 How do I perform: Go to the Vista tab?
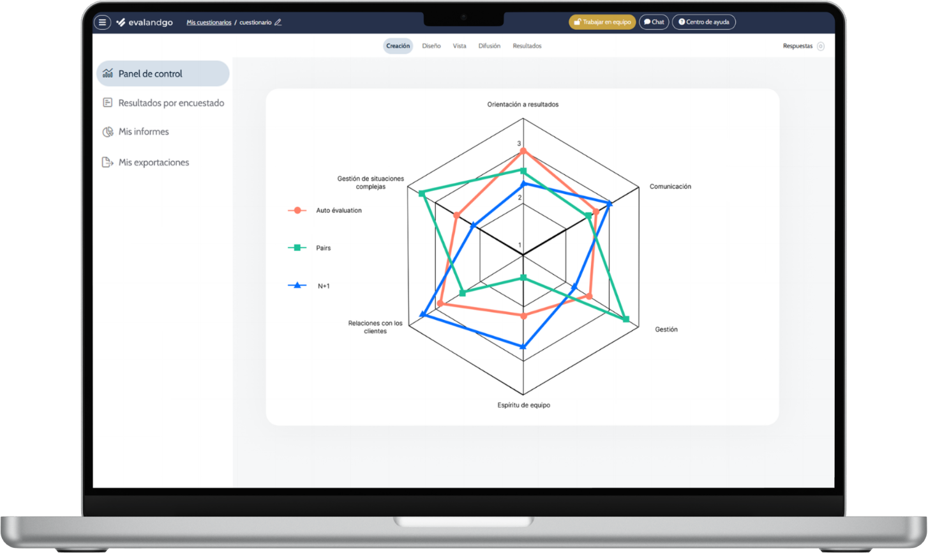(460, 46)
